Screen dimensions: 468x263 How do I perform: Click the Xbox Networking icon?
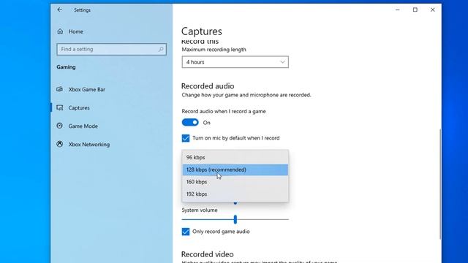click(60, 145)
